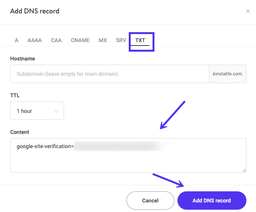Screen dimensions: 256x212
Task: Click the TTL field label
Action: tap(15, 96)
